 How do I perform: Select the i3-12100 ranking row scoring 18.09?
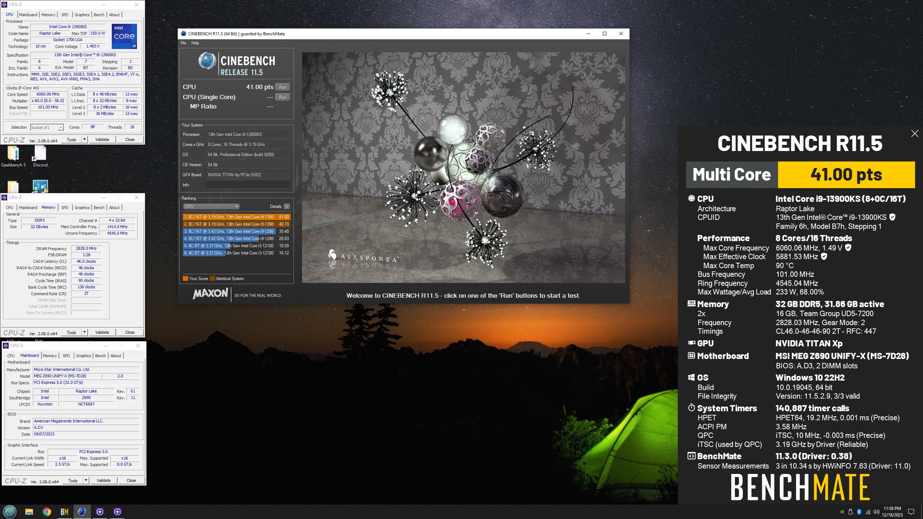[x=236, y=246]
